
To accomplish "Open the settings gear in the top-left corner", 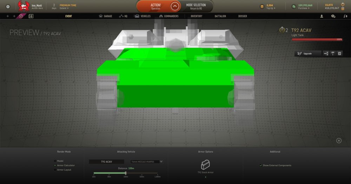I will point(8,6).
